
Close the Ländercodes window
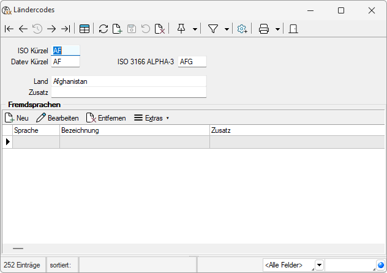point(372,10)
